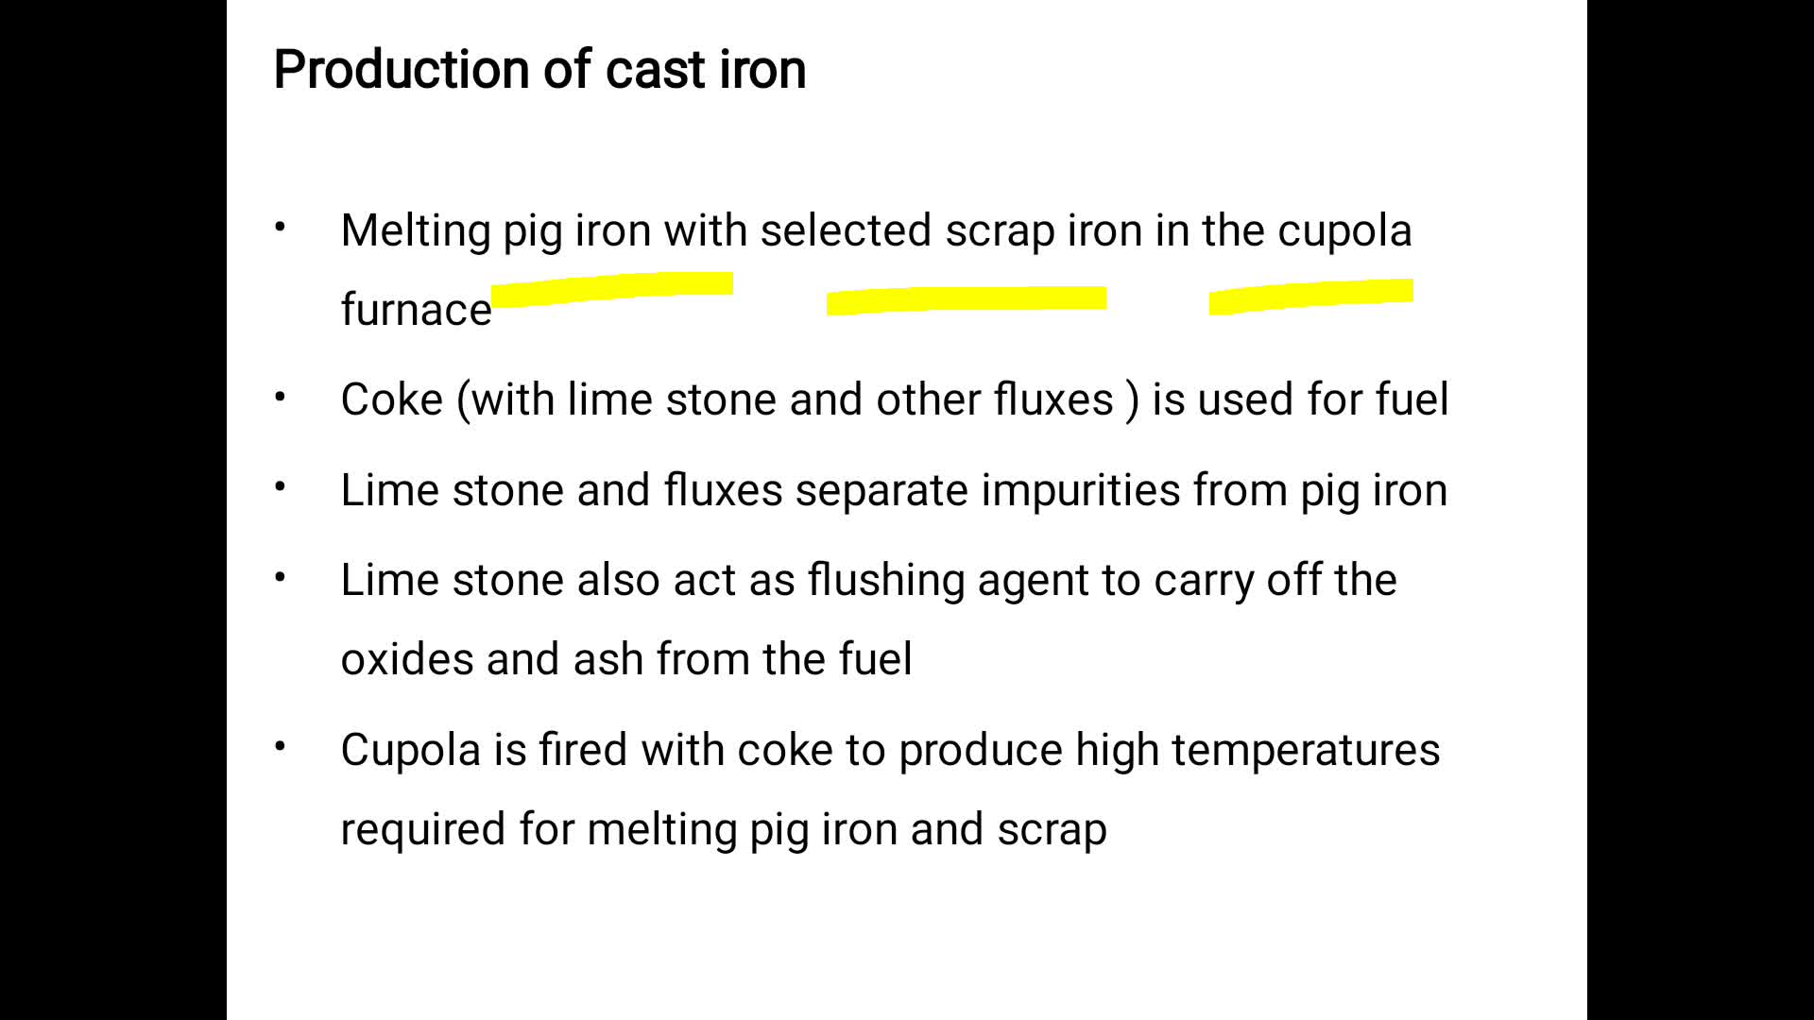The height and width of the screenshot is (1020, 1814).
Task: Click the bullet point before 'Melting pig iron'
Action: 281,227
